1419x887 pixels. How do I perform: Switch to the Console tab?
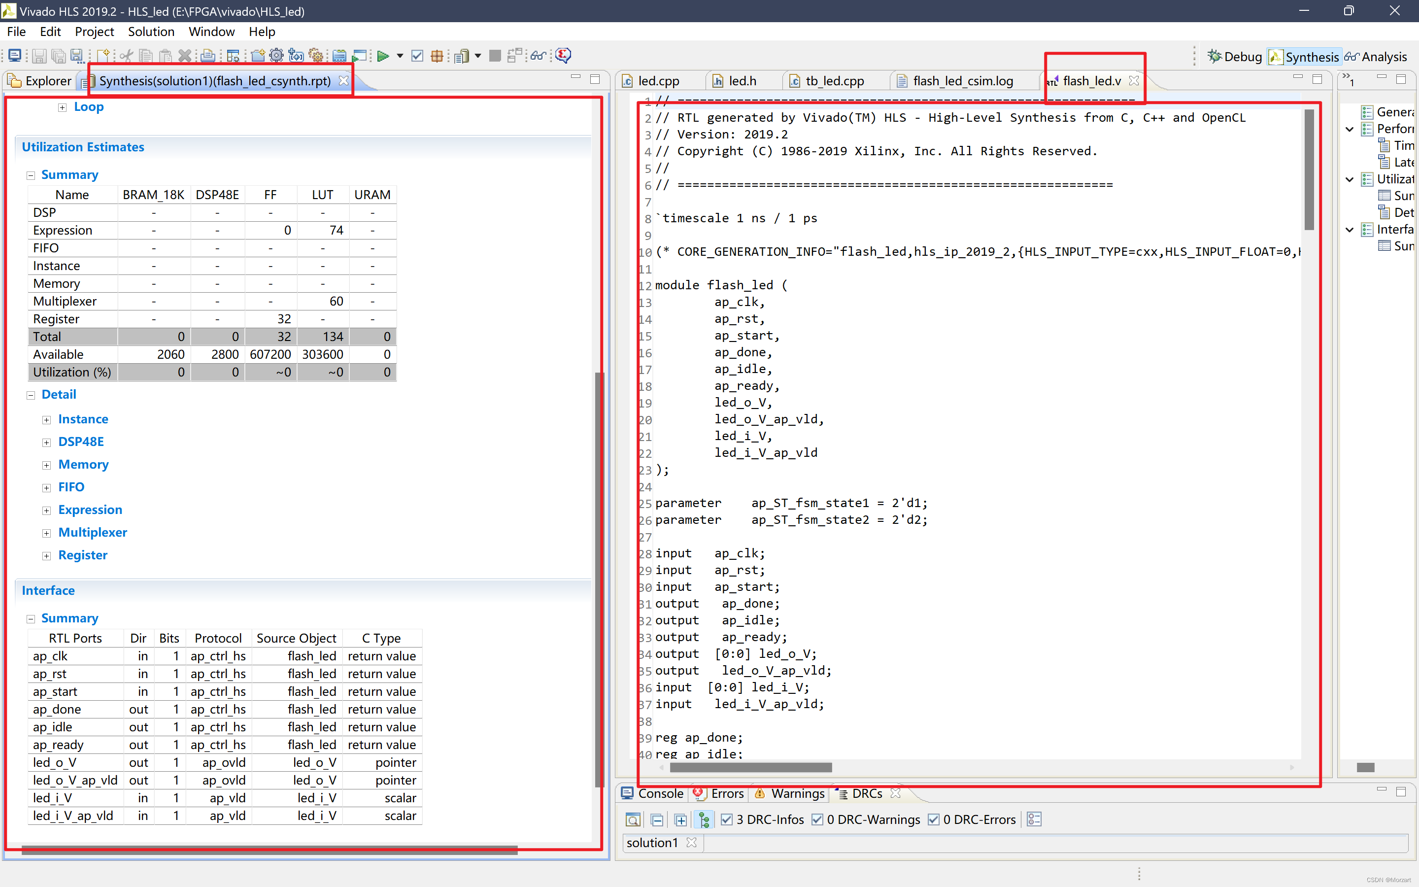tap(653, 793)
